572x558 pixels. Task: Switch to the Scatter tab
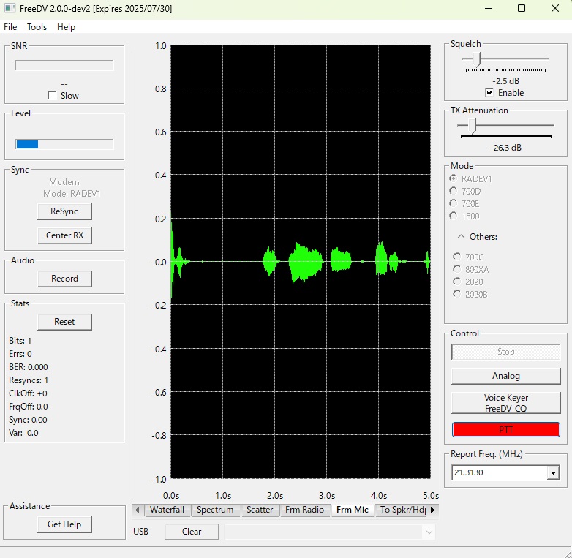coord(260,510)
